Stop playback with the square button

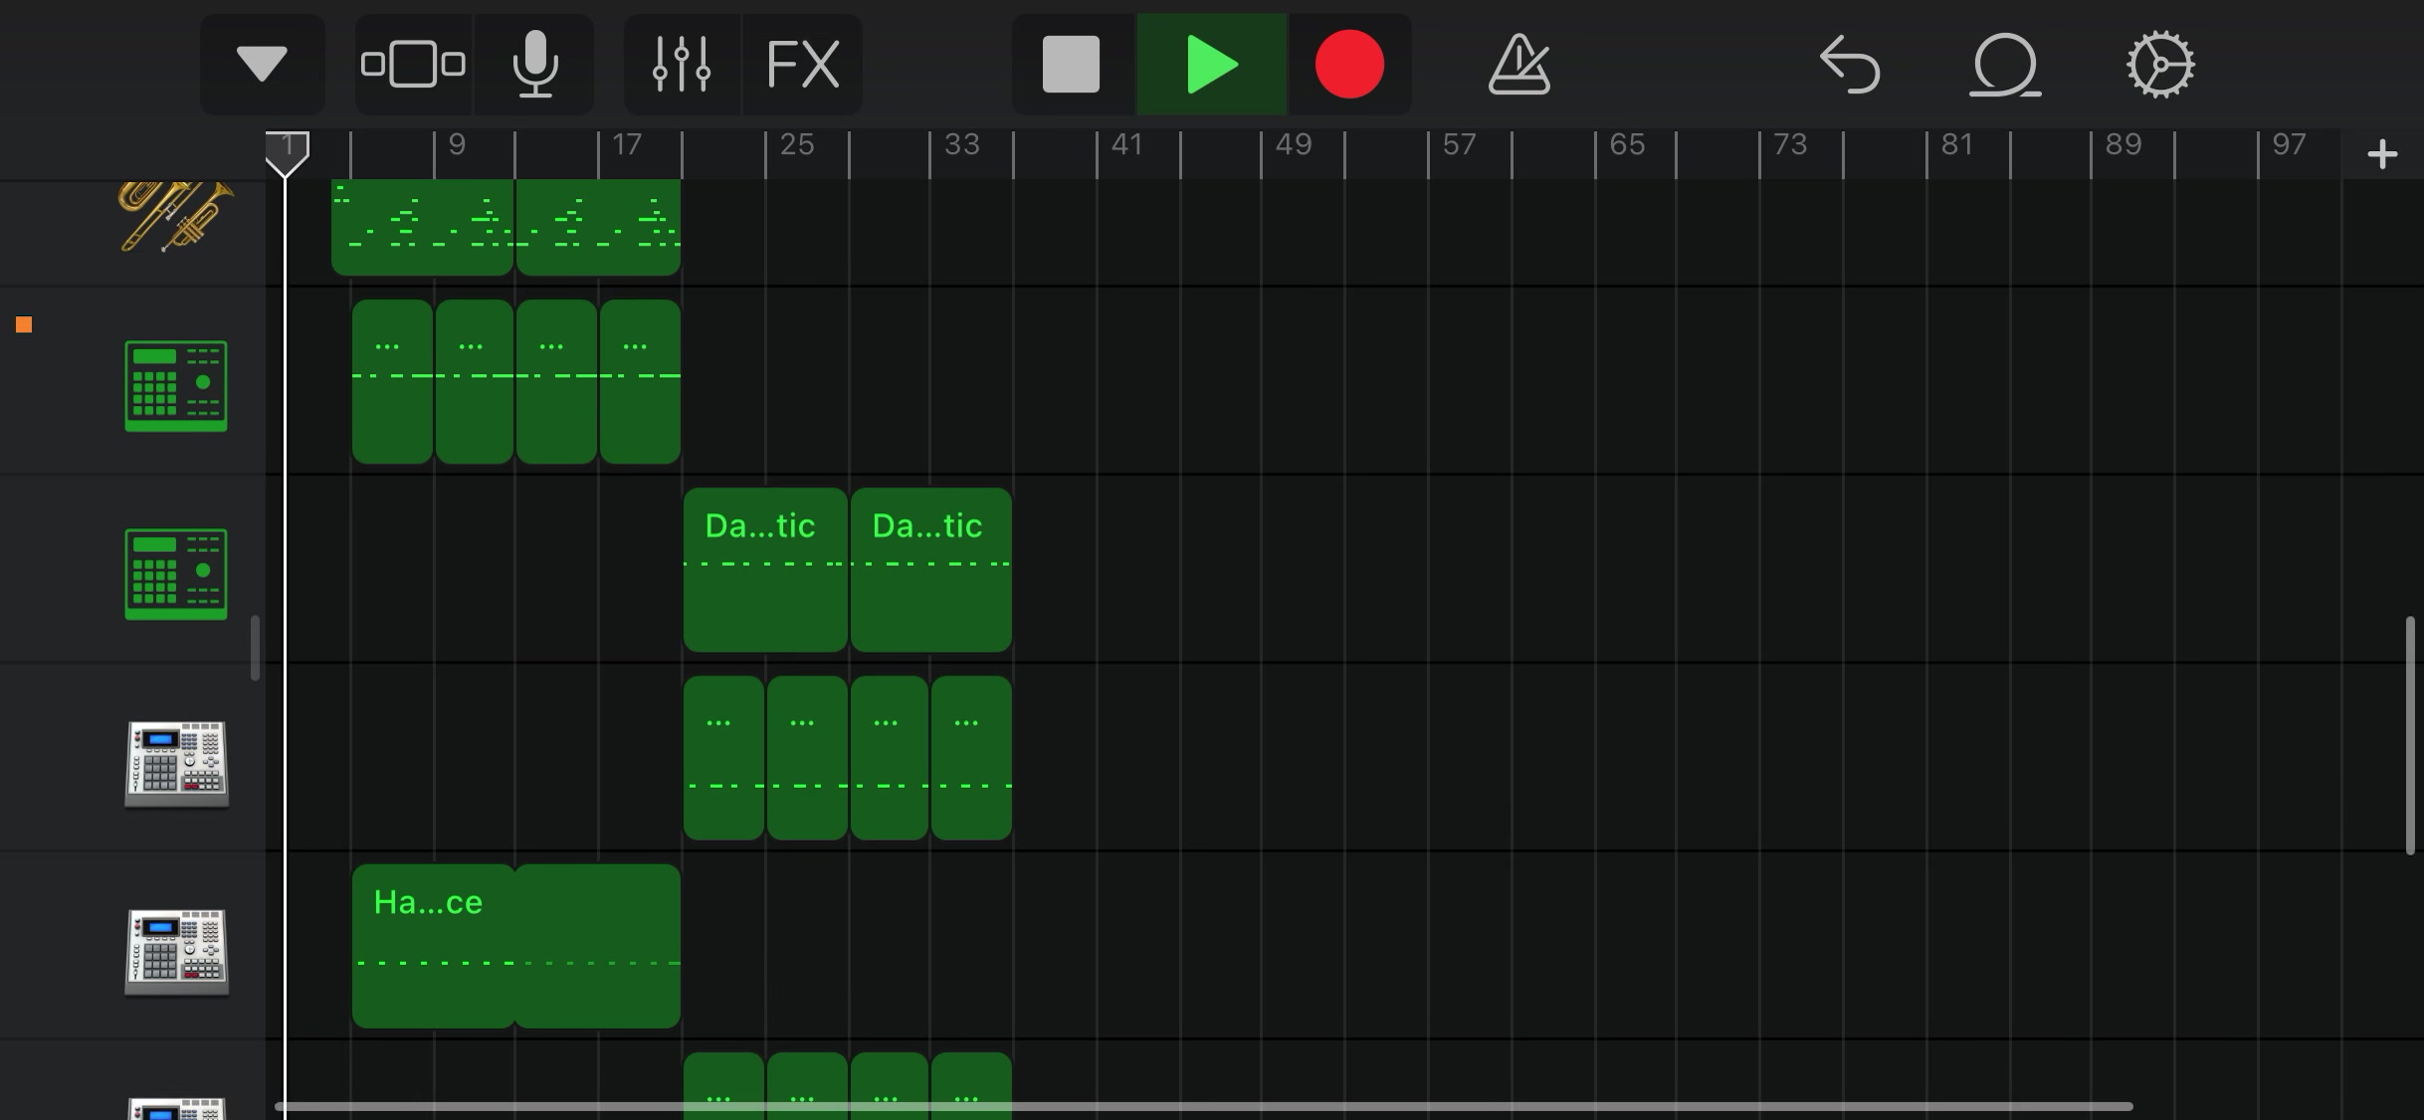coord(1072,65)
